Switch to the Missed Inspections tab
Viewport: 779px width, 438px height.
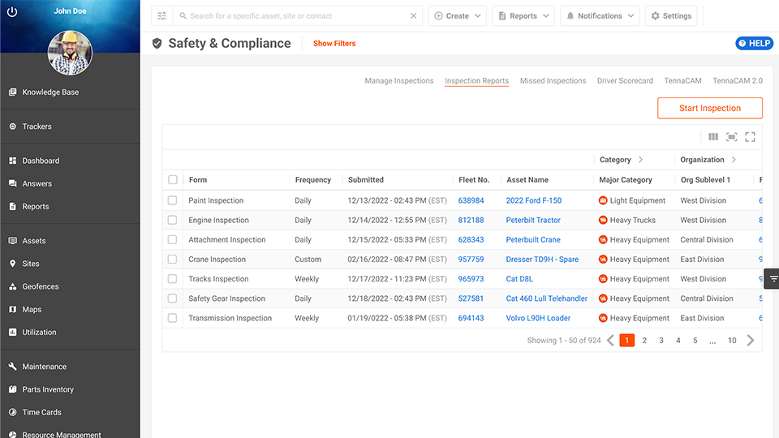tap(553, 81)
